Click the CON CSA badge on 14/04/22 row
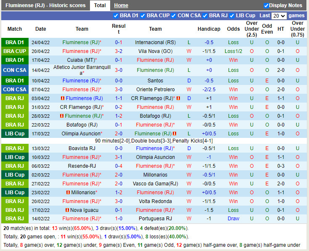 point(15,70)
